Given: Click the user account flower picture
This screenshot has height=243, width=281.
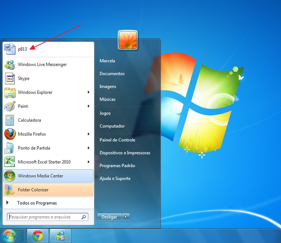Looking at the screenshot, I should 128,40.
